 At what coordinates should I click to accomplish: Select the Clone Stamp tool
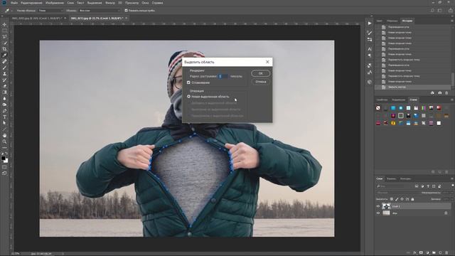click(x=4, y=74)
